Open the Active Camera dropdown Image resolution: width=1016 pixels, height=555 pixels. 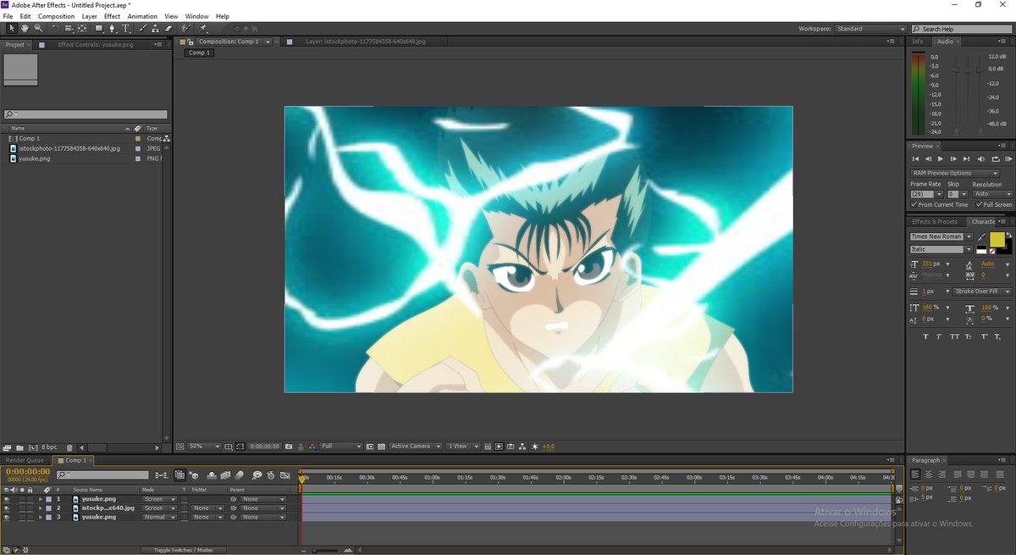[x=416, y=447]
